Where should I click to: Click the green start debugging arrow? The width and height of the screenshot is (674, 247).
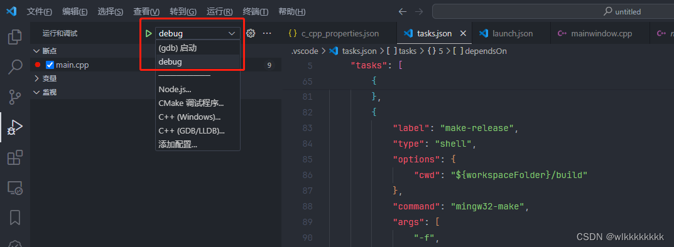[x=149, y=33]
